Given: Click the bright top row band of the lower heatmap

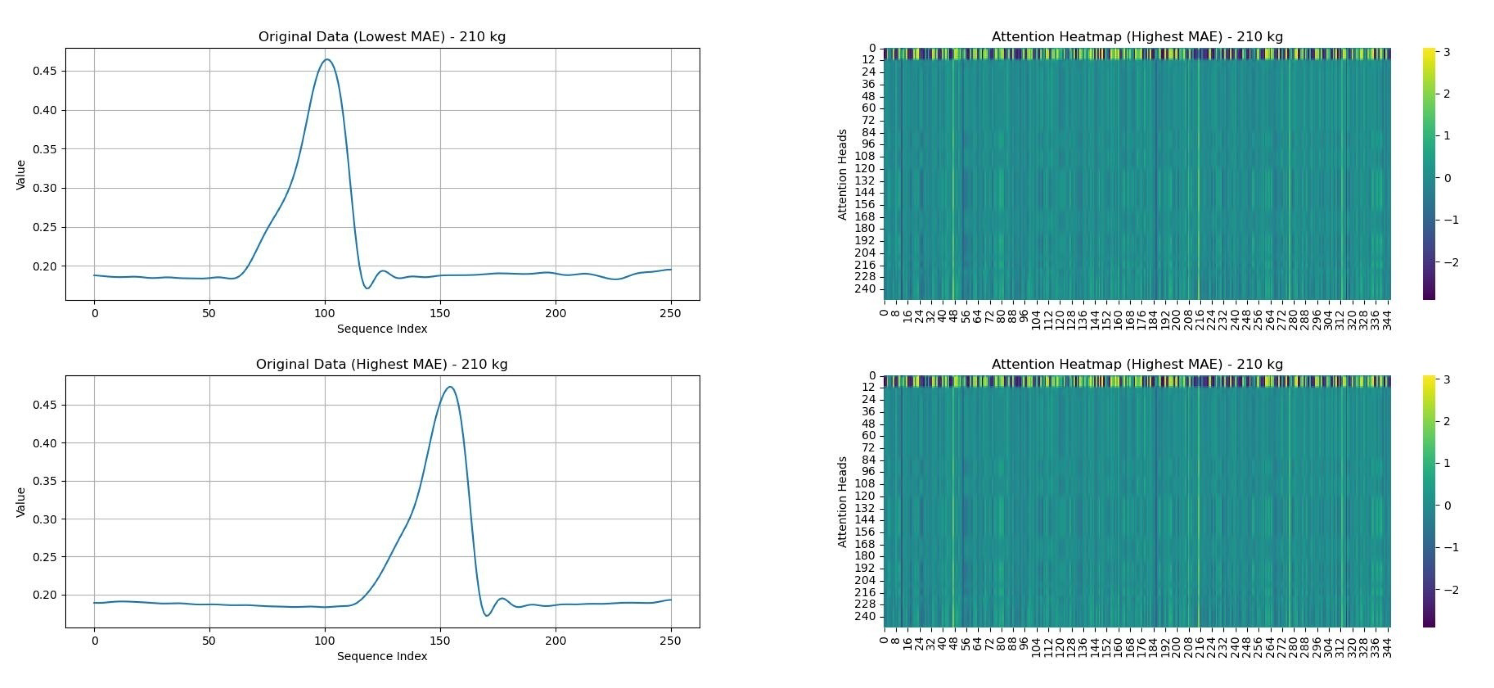Looking at the screenshot, I should pos(1137,380).
